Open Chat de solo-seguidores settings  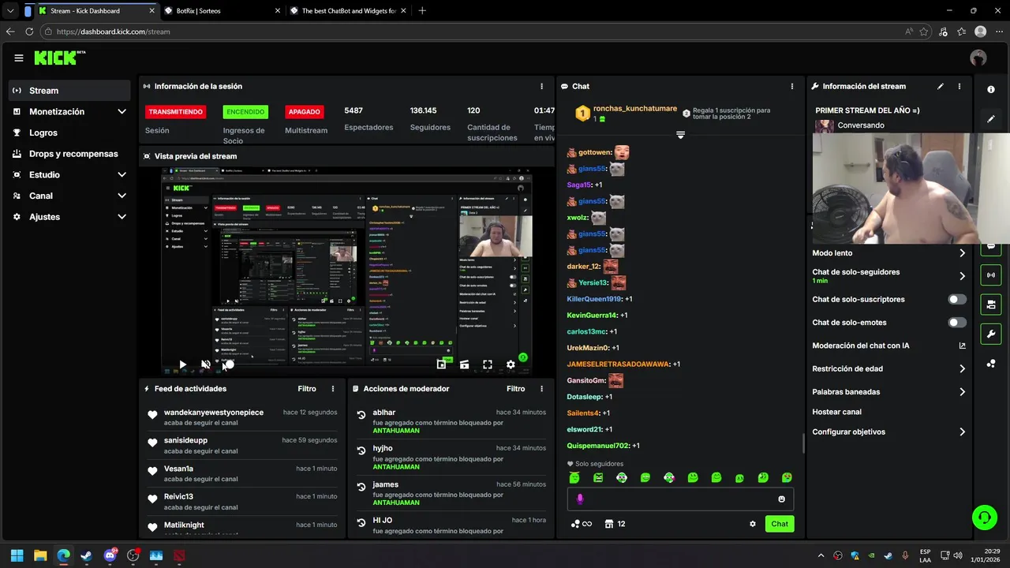tap(889, 275)
